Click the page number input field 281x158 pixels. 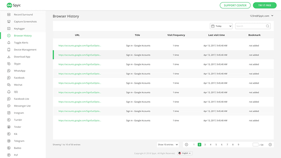click(x=255, y=145)
